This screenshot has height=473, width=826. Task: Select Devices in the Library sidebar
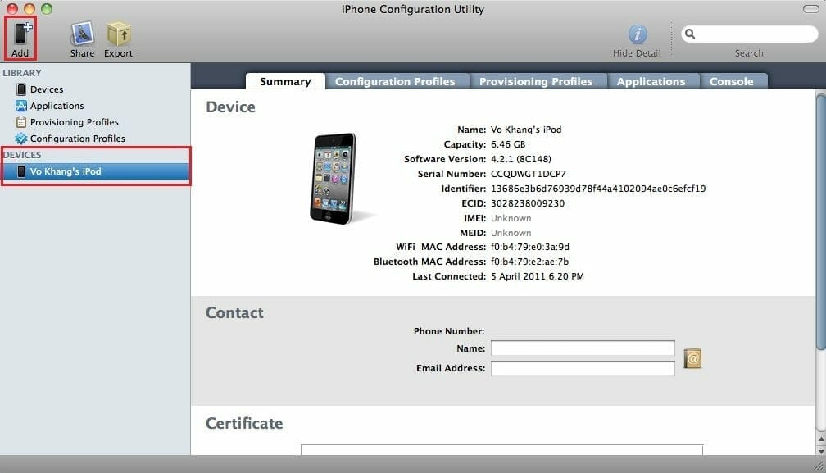(x=46, y=89)
